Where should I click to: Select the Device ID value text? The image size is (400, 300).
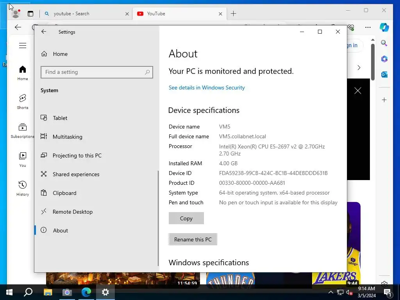(273, 173)
